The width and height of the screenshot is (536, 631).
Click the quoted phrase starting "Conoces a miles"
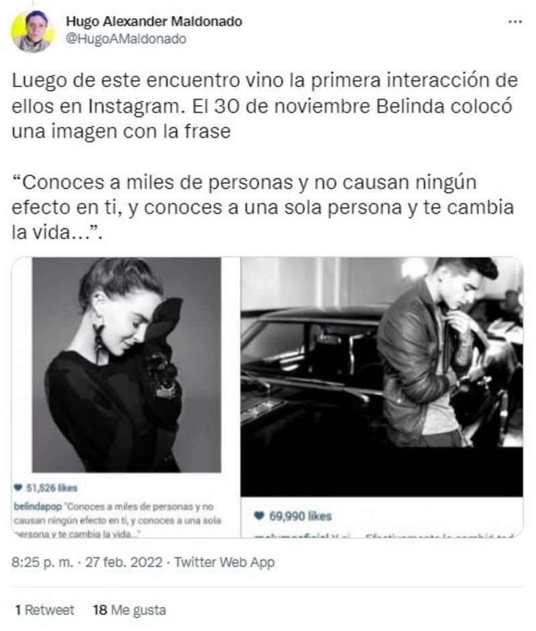click(x=263, y=207)
